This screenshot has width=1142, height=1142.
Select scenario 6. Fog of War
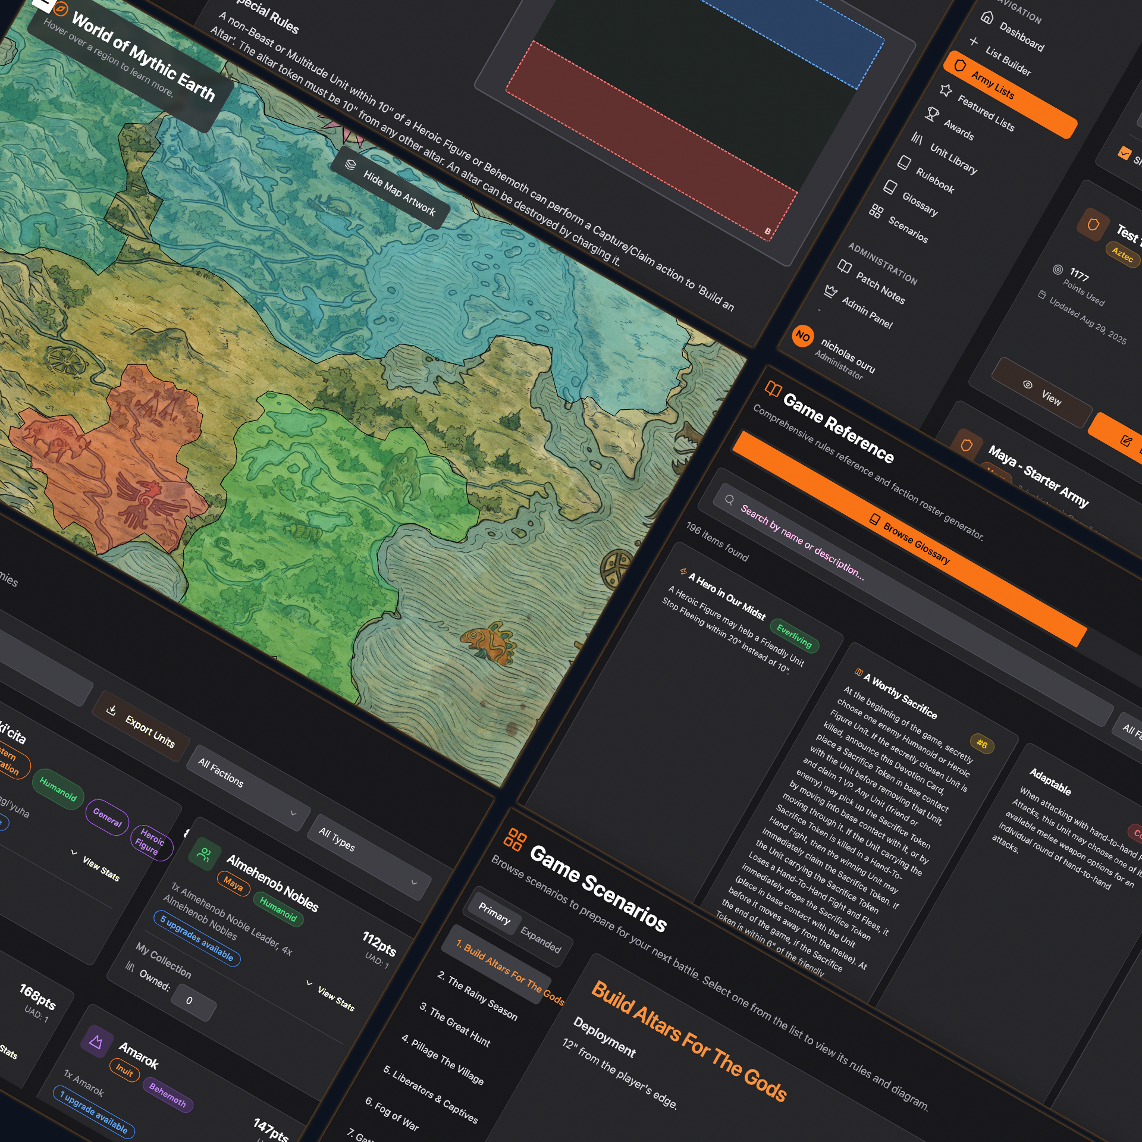[x=392, y=1113]
